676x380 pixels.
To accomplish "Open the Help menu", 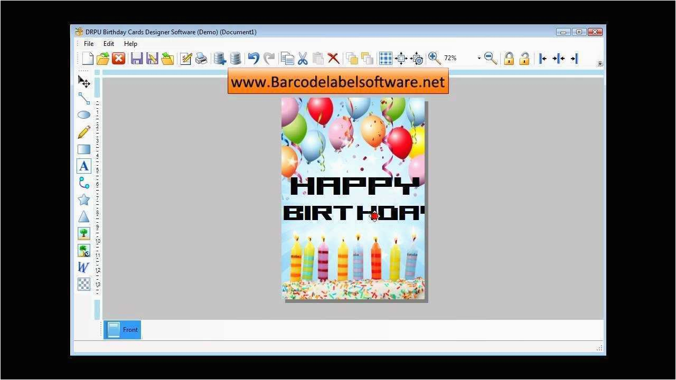I will (x=130, y=44).
